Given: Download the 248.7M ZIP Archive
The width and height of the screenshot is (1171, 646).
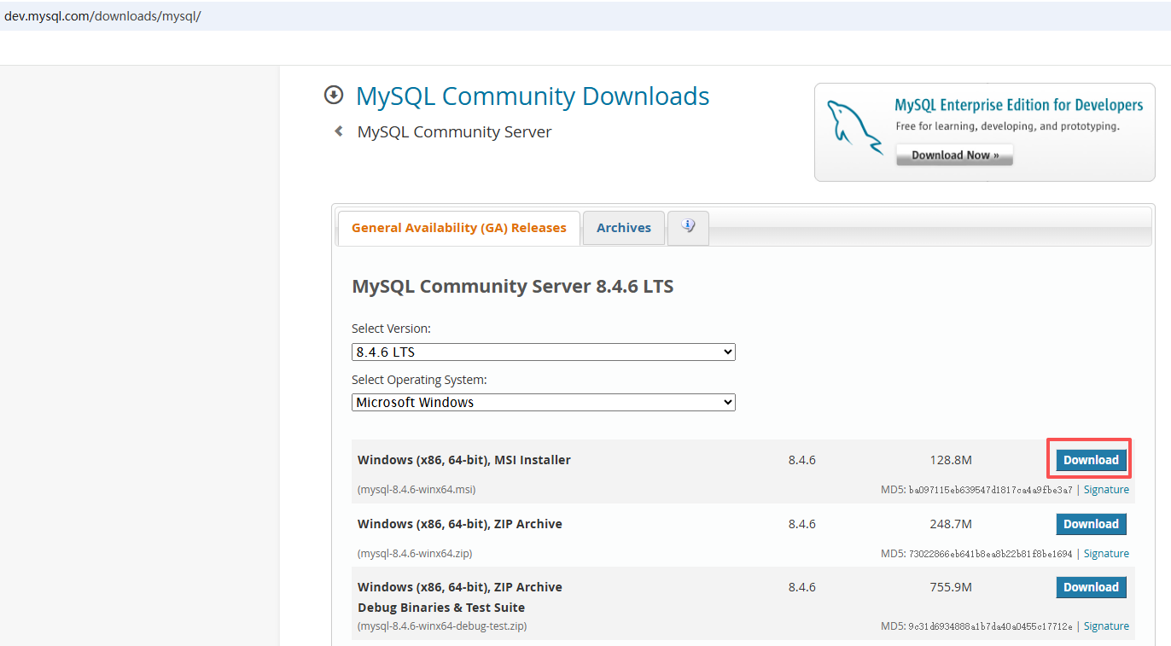Looking at the screenshot, I should [1091, 524].
